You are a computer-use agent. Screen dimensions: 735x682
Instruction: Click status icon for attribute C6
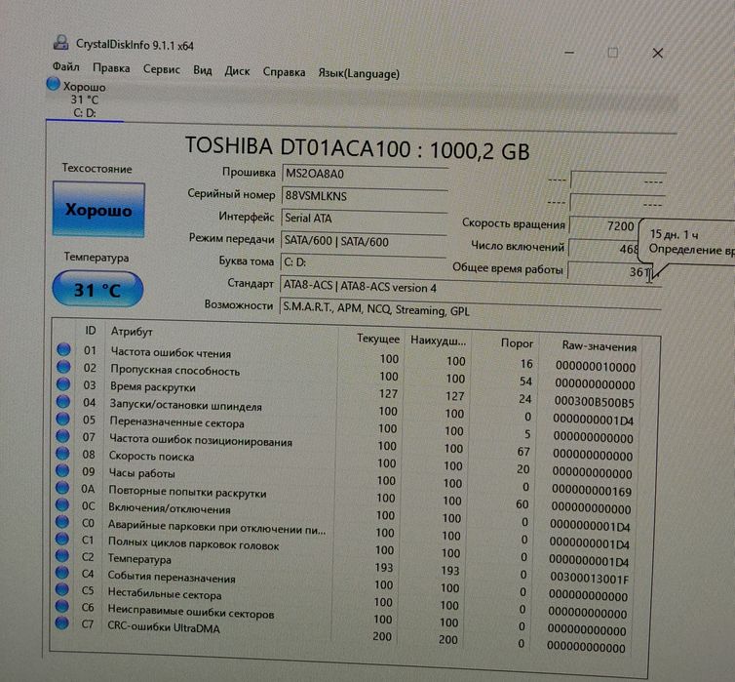coord(61,606)
